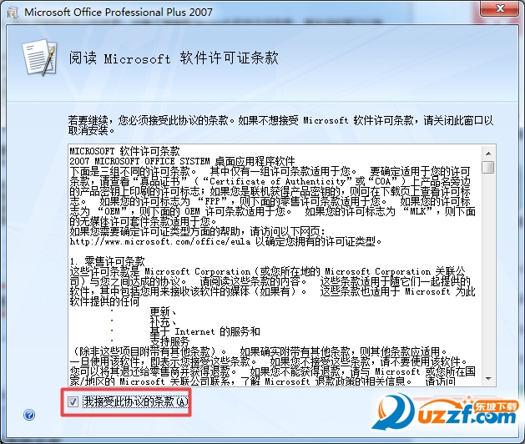Click the heading 阅读 Microsoft 软件许可证条款
525x444 pixels.
pos(174,58)
